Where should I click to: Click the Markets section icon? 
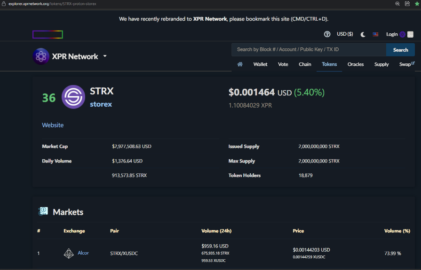(43, 212)
